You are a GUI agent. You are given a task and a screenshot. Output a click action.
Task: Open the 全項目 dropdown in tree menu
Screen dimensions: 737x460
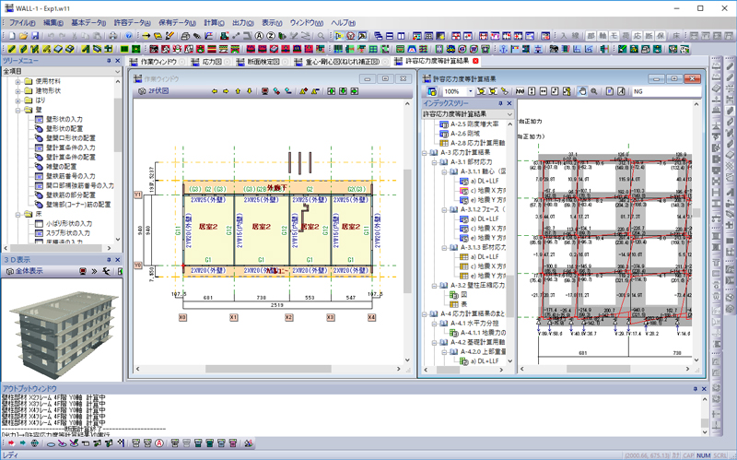pos(115,71)
